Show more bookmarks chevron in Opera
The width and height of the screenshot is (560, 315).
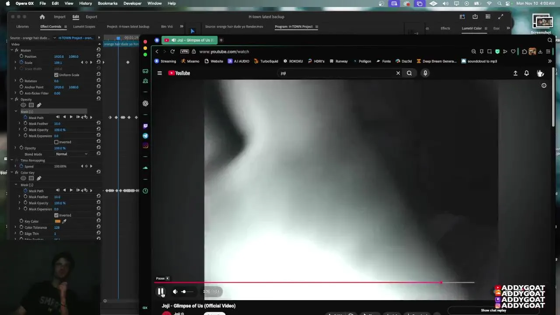click(x=550, y=61)
